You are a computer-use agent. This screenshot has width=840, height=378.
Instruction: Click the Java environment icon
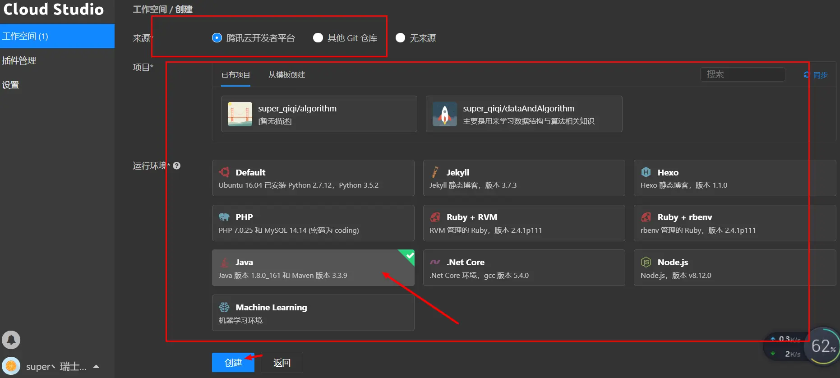point(224,262)
